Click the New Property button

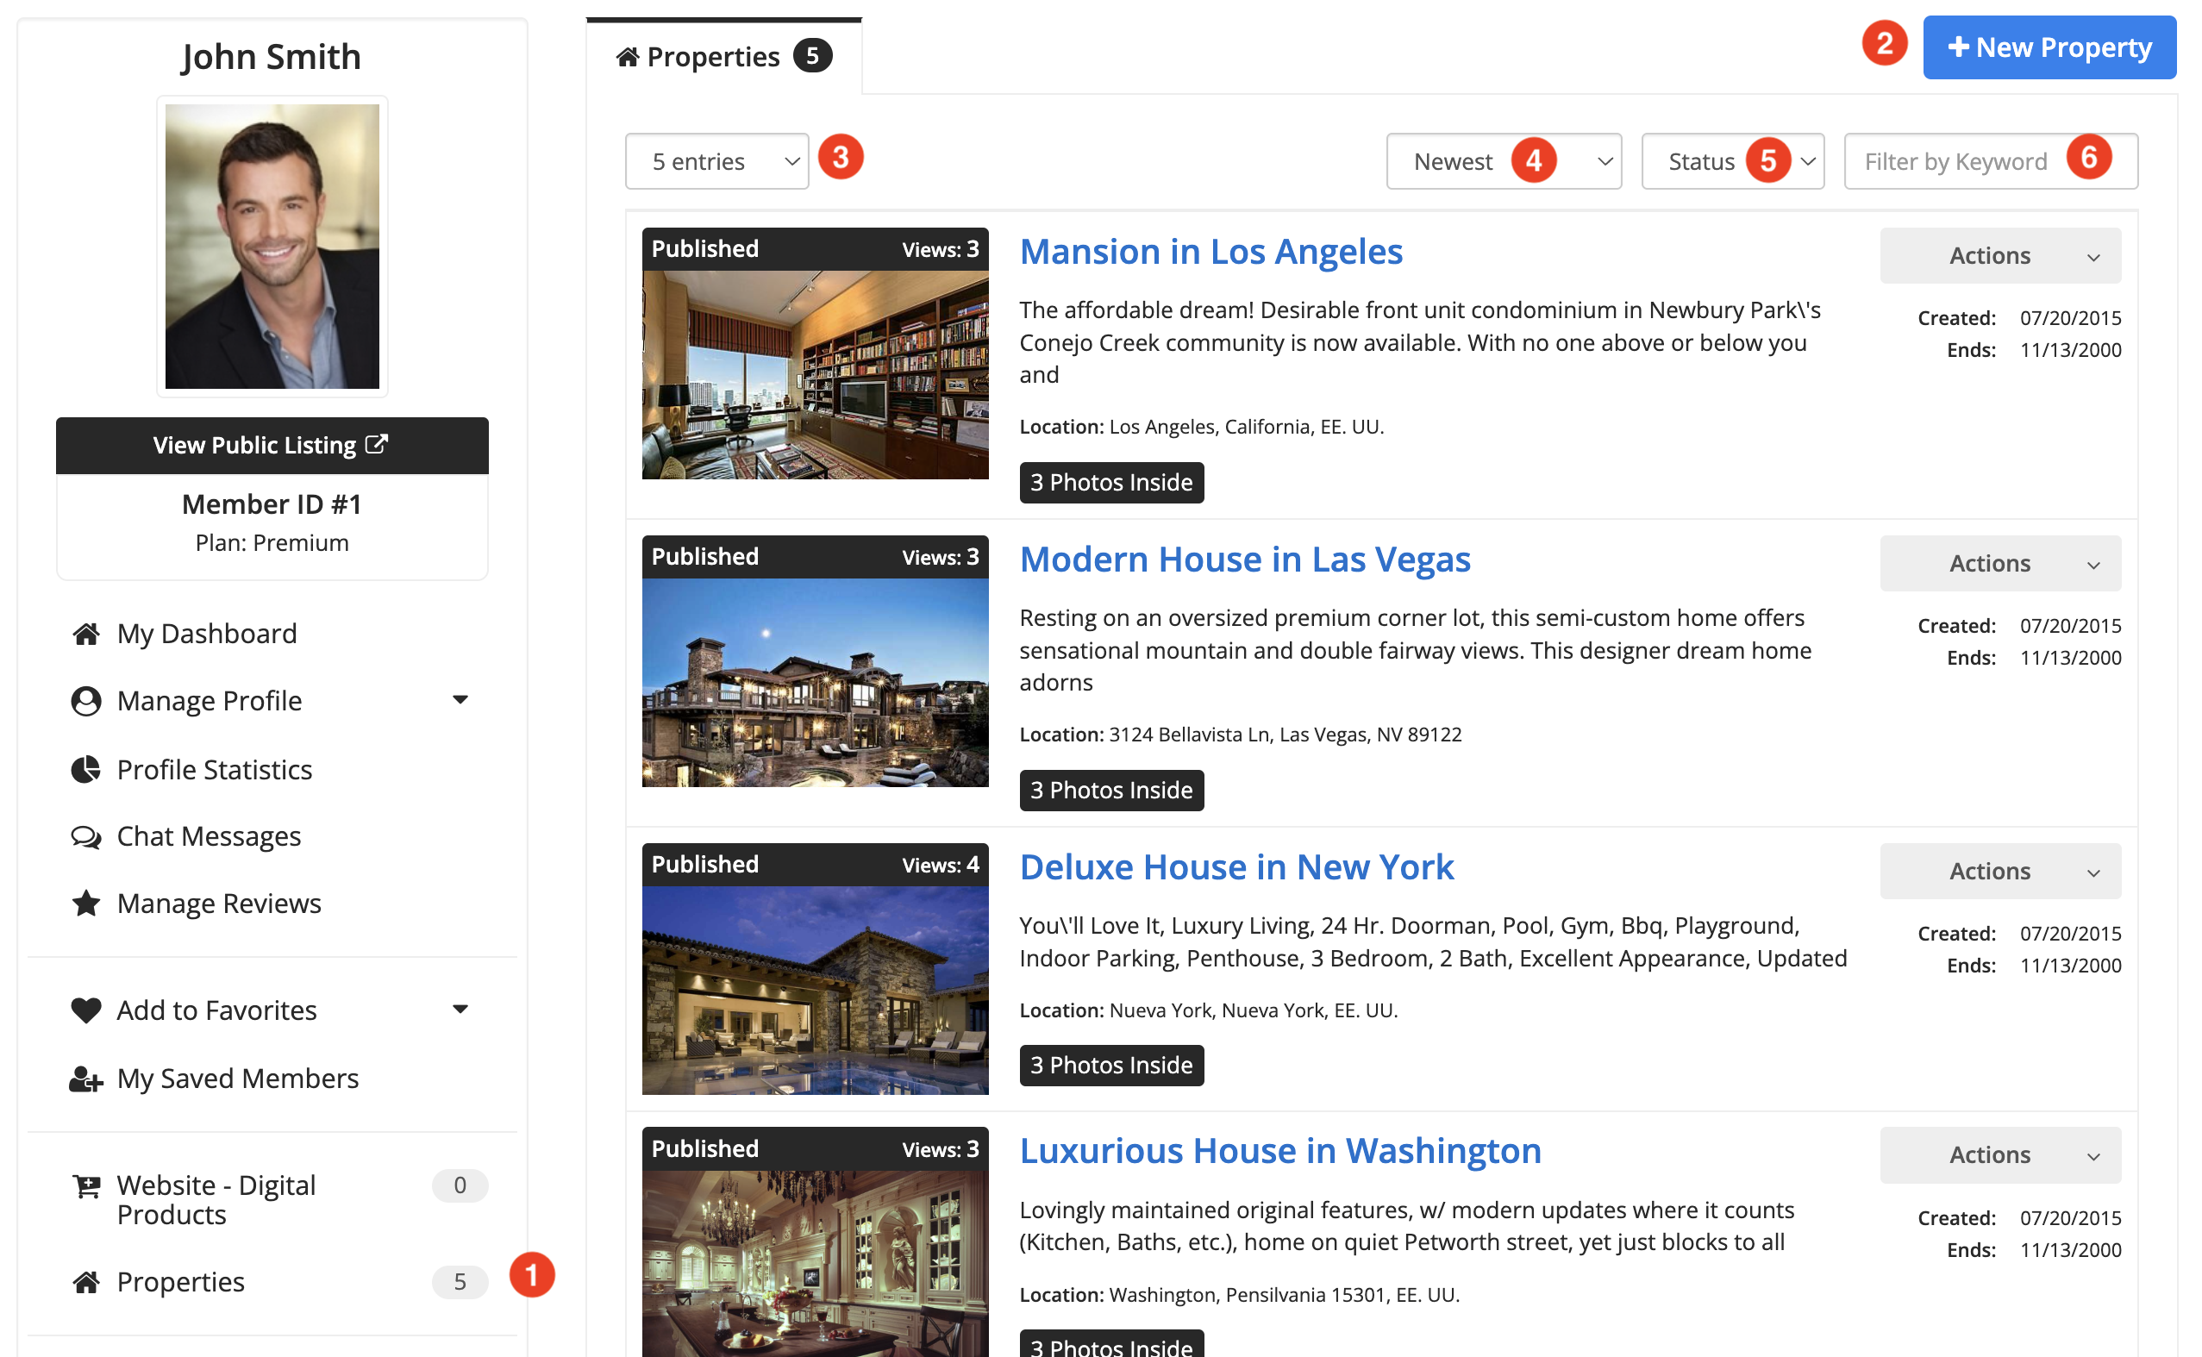click(x=2049, y=47)
